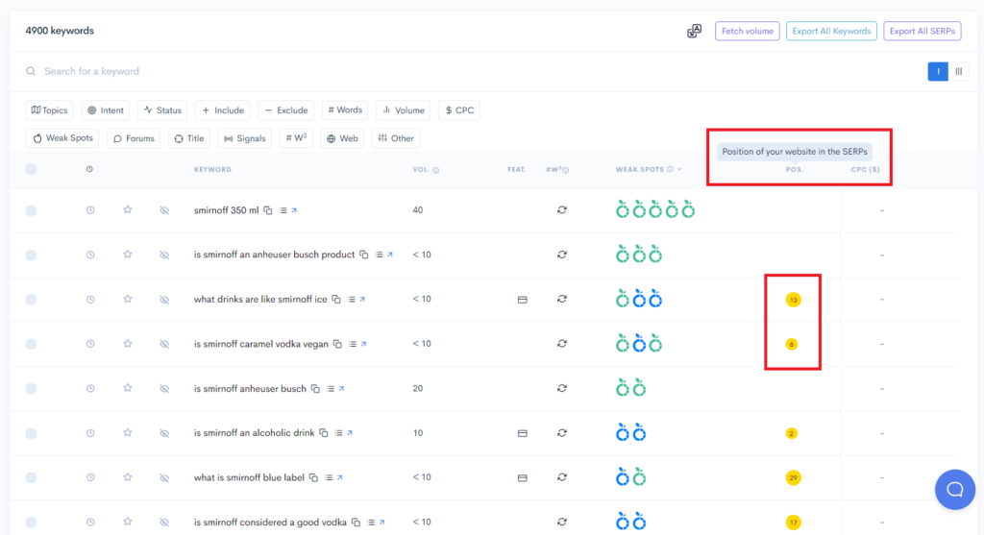Open external link for 'is smirnoff anheuser busch'
The height and width of the screenshot is (535, 984).
[x=341, y=389]
